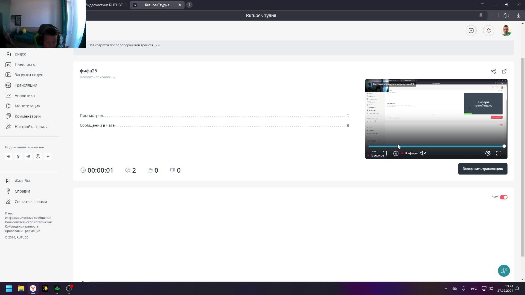Screen dimensions: 525x295
Task: Click Завершить трансляцию button
Action: 483,169
